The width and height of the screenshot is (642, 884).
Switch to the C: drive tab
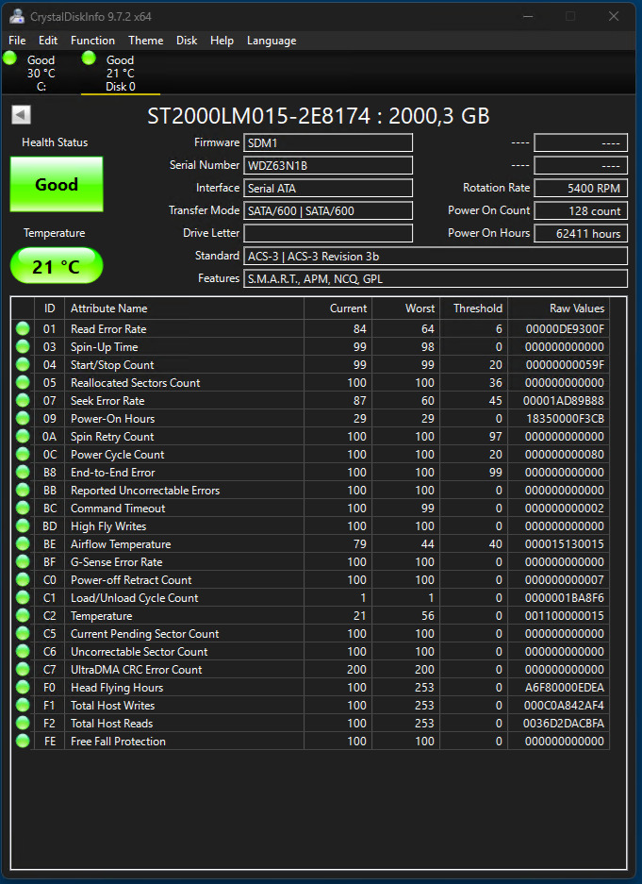click(41, 73)
